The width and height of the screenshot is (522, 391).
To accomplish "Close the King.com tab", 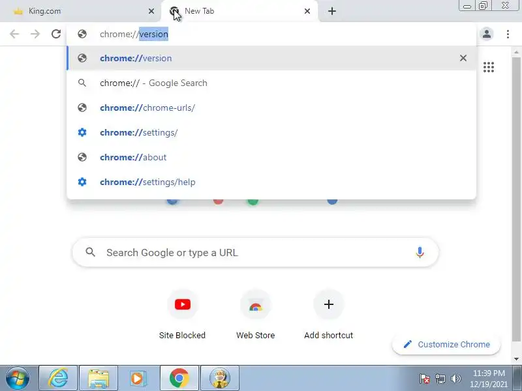I will [151, 11].
